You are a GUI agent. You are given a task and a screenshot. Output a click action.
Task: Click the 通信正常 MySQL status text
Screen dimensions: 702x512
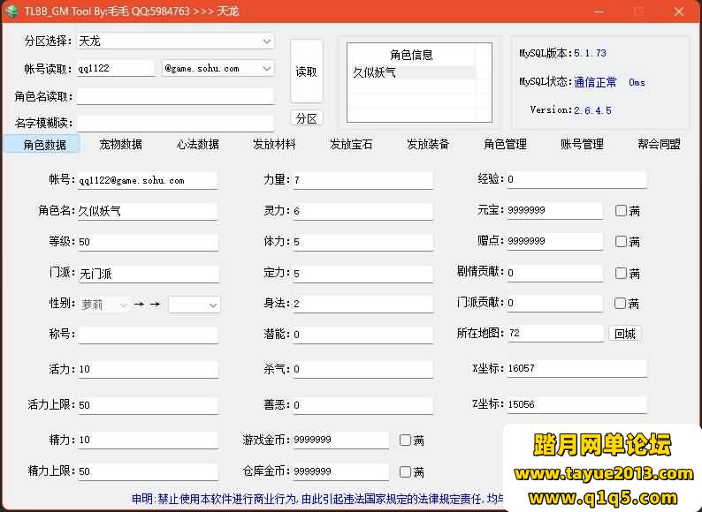pyautogui.click(x=595, y=82)
